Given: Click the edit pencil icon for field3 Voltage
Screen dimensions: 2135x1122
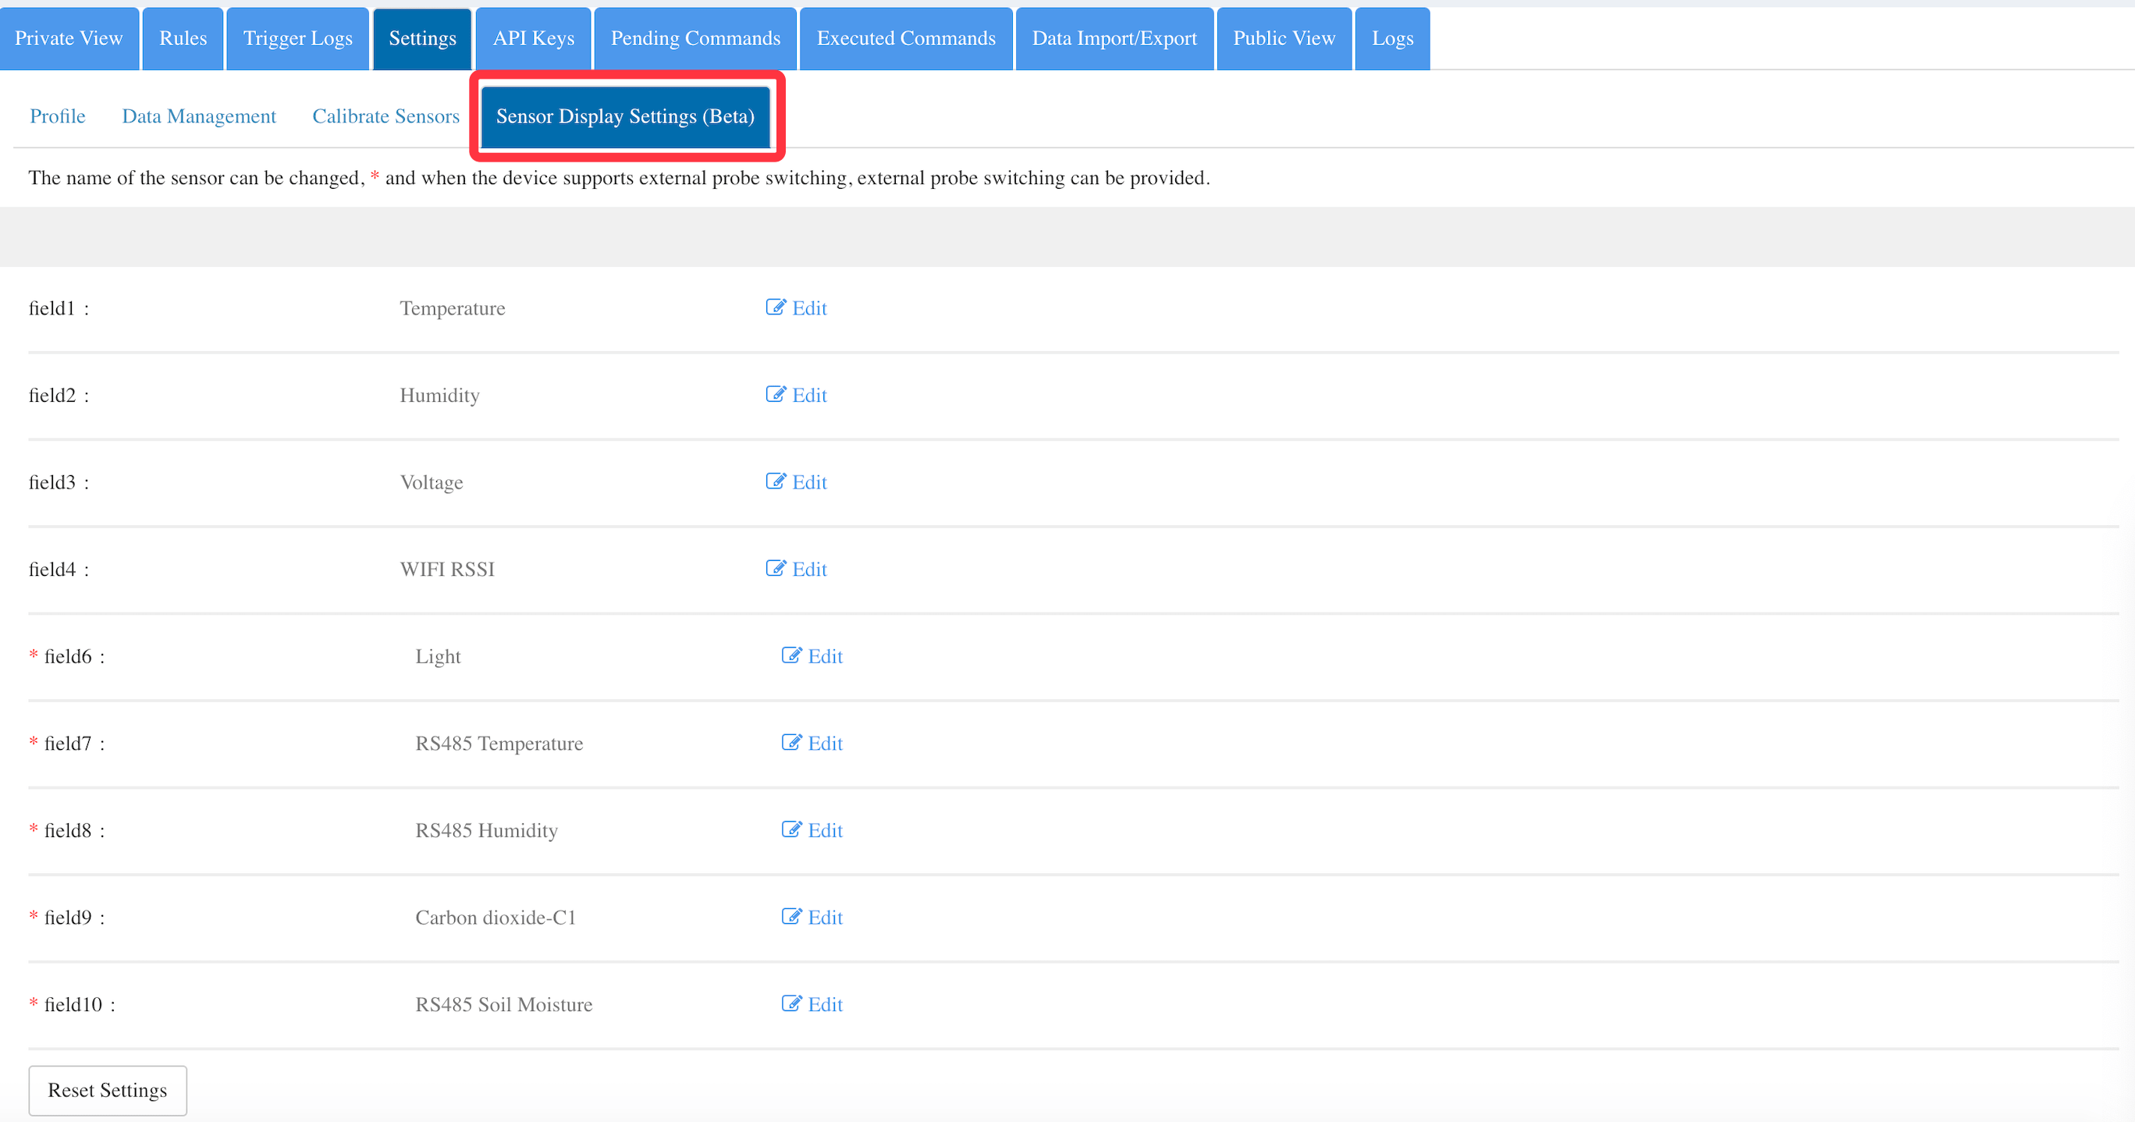Looking at the screenshot, I should click(775, 481).
